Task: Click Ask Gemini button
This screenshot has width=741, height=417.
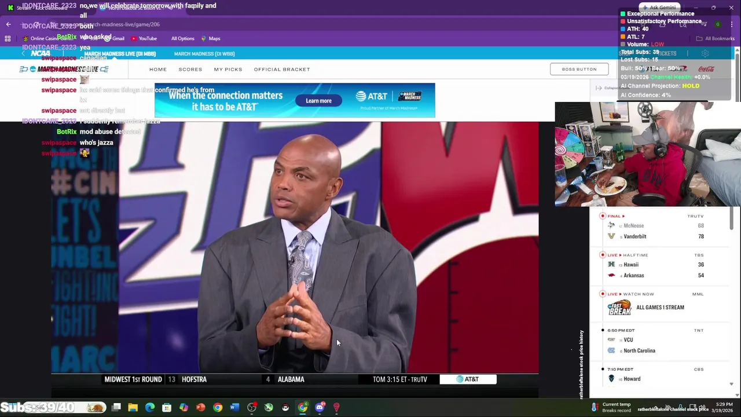Action: click(658, 8)
